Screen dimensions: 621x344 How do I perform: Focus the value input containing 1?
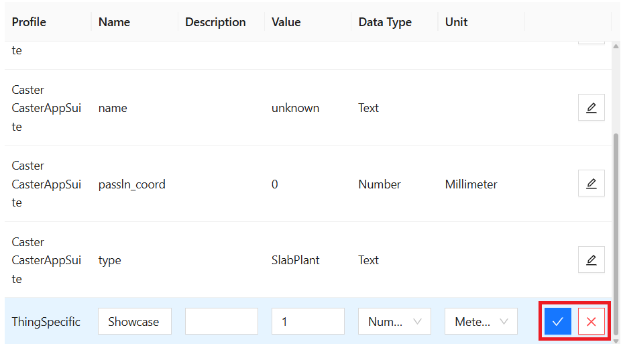click(x=308, y=321)
